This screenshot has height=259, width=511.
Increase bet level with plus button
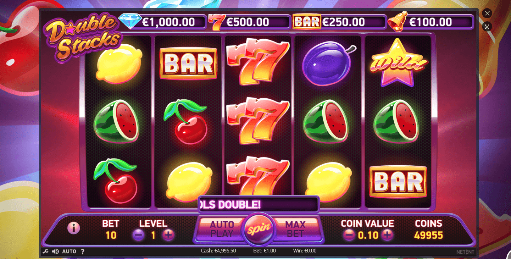[x=168, y=235]
